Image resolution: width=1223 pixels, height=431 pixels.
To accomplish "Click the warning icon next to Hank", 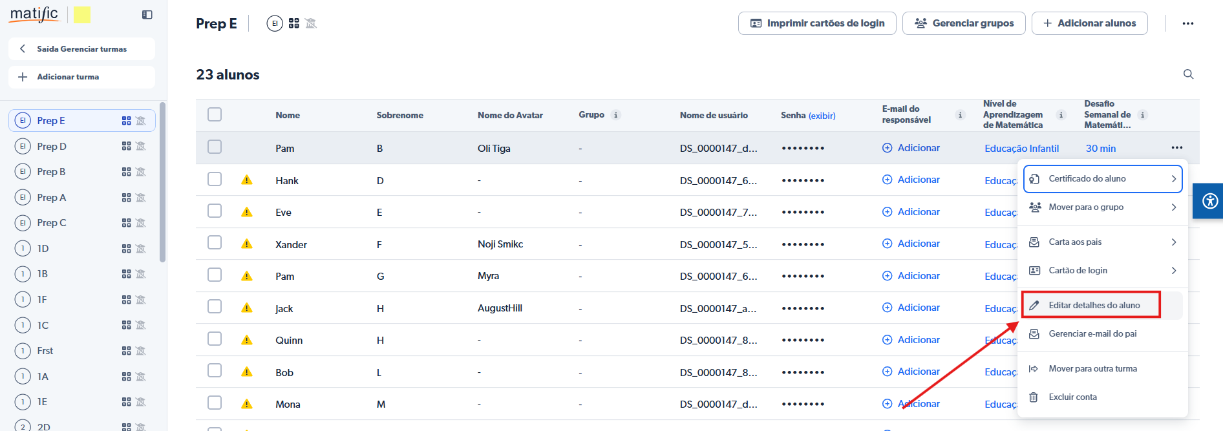I will tap(247, 180).
